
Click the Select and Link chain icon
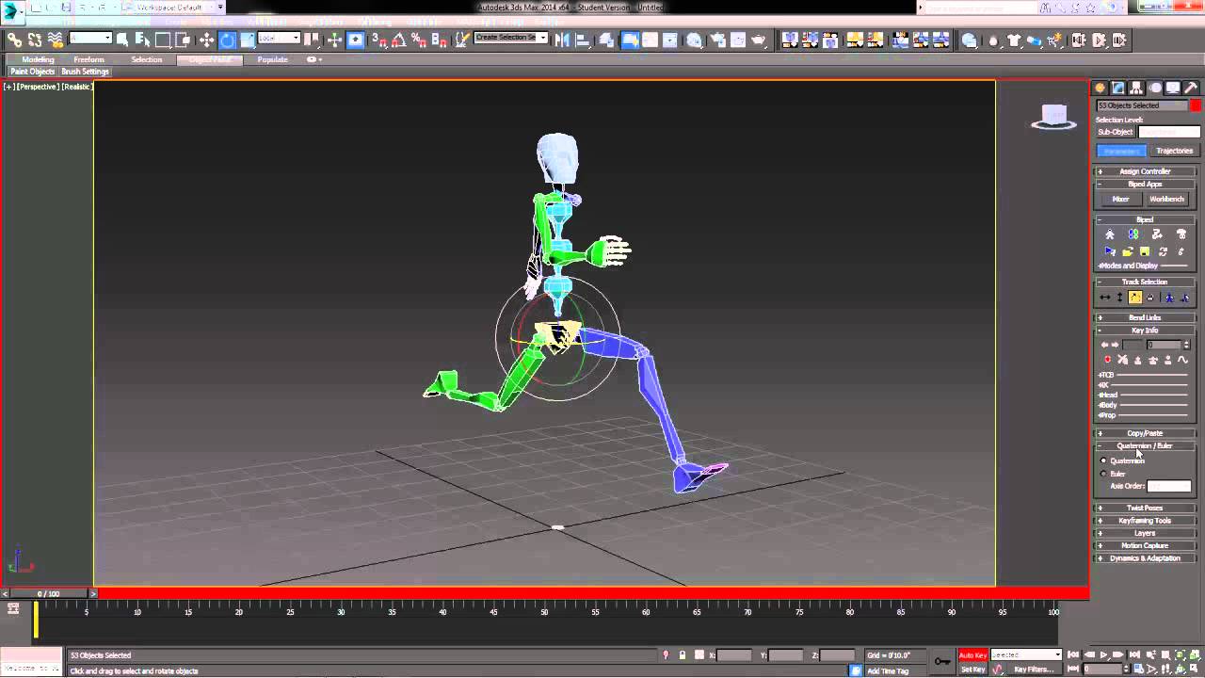click(15, 40)
